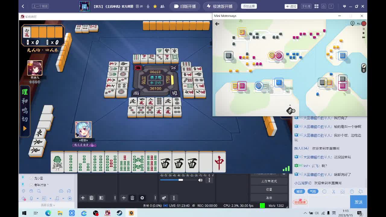Image resolution: width=386 pixels, height=217 pixels.
Task: Mute the OBS audio speaker icon
Action: 200,180
